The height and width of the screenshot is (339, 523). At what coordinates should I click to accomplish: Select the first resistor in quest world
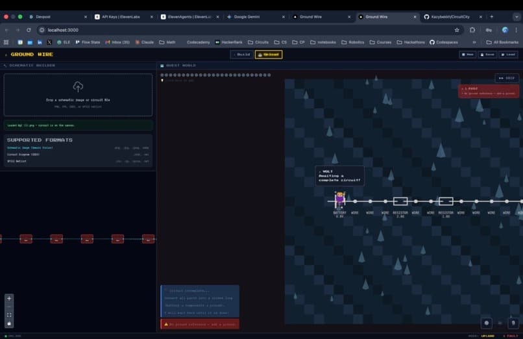(400, 201)
